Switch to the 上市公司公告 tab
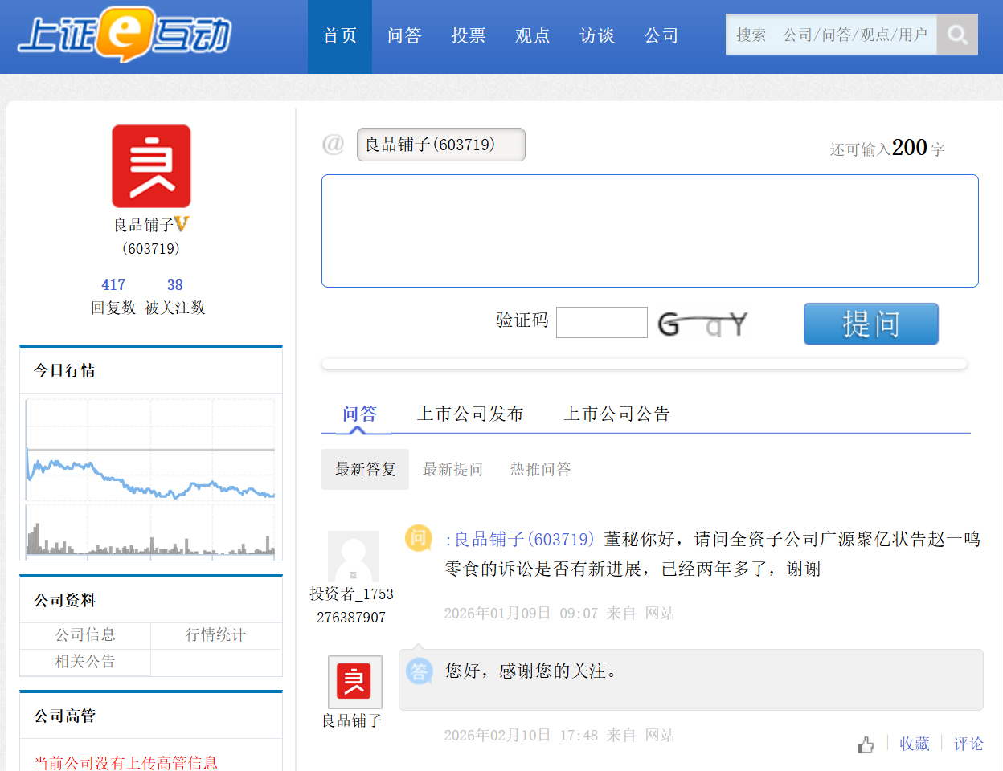 pyautogui.click(x=616, y=414)
